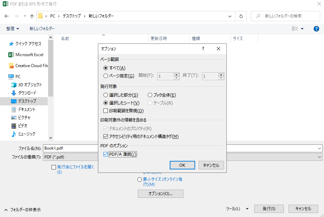Select Creative Cloud Files in the sidebar
Screen dimensions: 324x217
click(31, 66)
